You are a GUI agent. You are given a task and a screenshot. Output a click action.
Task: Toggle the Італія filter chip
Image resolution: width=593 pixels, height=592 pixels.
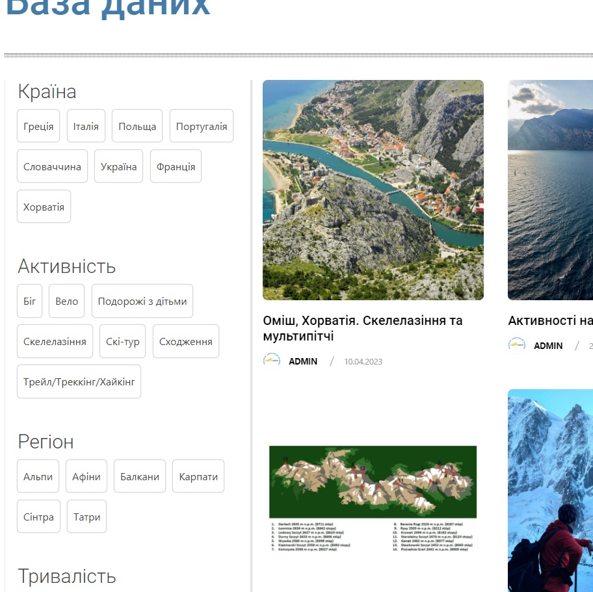pyautogui.click(x=85, y=125)
